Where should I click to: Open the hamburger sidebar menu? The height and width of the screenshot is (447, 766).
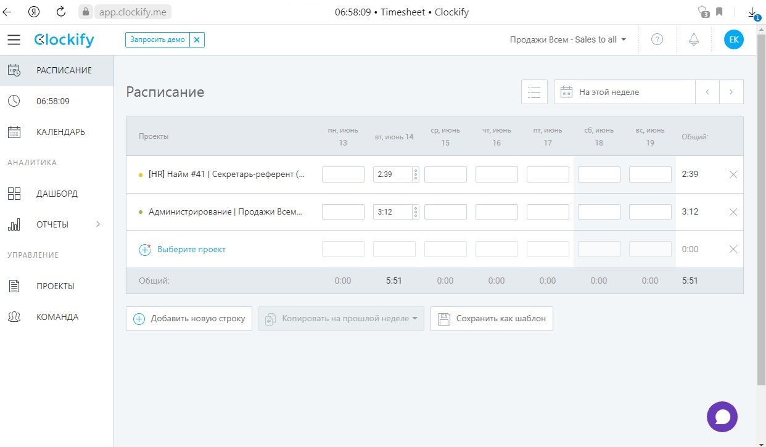coord(14,39)
